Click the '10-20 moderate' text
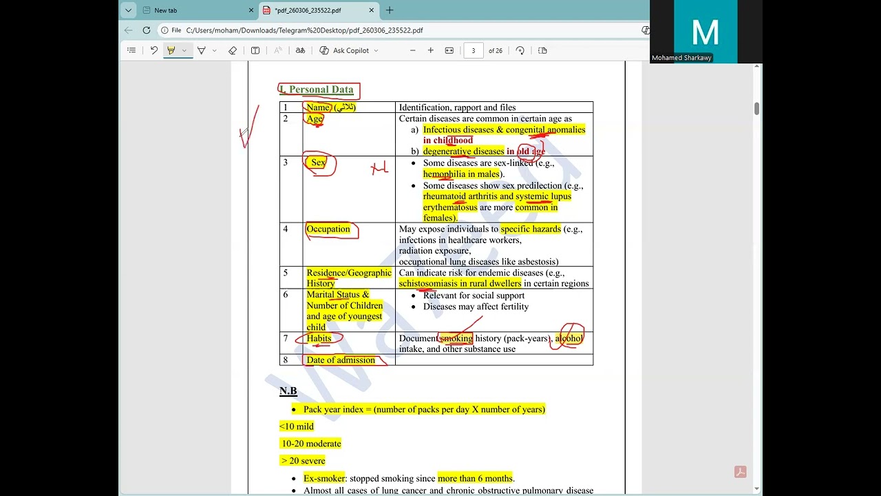 (x=311, y=444)
